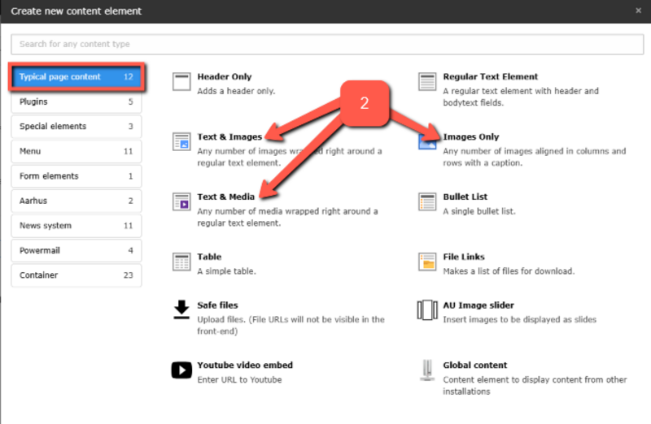The height and width of the screenshot is (424, 651).
Task: Click the Images Only title link
Action: coord(471,137)
